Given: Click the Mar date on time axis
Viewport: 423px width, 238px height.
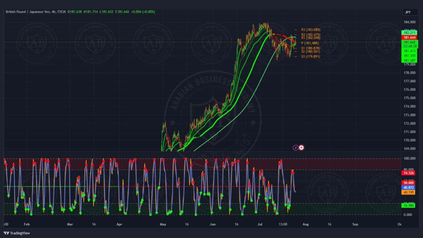Looking at the screenshot, I should [x=70, y=224].
